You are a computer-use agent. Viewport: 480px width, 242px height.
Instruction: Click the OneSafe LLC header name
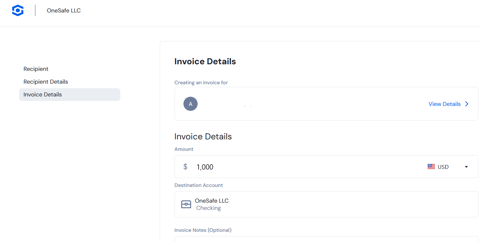pos(64,10)
